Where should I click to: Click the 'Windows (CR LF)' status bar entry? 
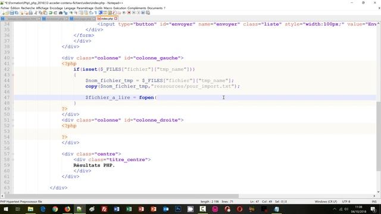pyautogui.click(x=326, y=202)
